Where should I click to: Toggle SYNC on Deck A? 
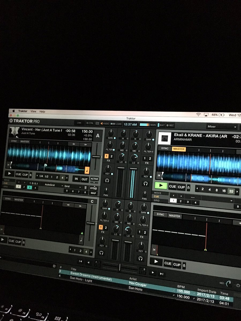(x=13, y=141)
